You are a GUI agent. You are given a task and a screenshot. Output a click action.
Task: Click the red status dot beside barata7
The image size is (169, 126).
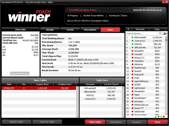point(132,71)
